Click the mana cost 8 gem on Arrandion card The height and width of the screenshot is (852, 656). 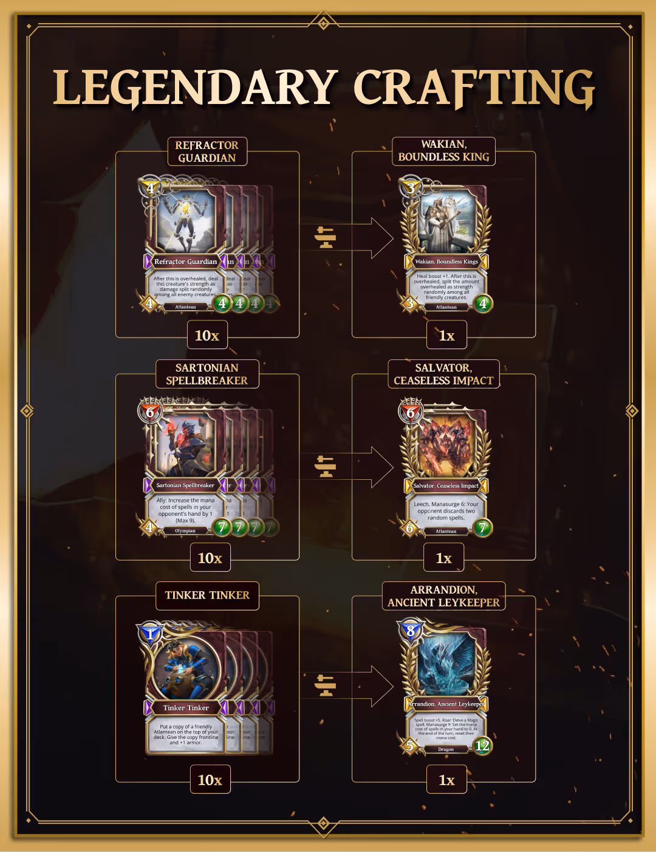coord(411,631)
